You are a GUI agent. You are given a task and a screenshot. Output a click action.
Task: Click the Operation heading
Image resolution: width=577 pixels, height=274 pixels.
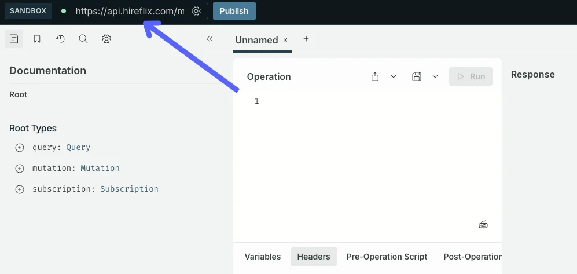[269, 76]
